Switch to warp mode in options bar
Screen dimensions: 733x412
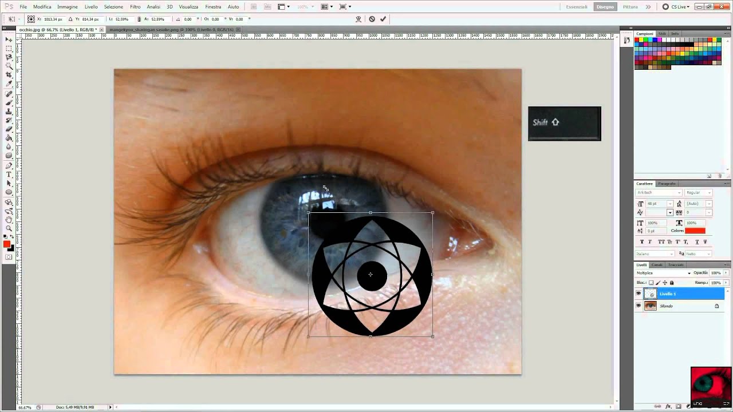click(x=358, y=19)
